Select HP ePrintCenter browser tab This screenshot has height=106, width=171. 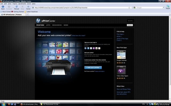[x=13, y=15]
